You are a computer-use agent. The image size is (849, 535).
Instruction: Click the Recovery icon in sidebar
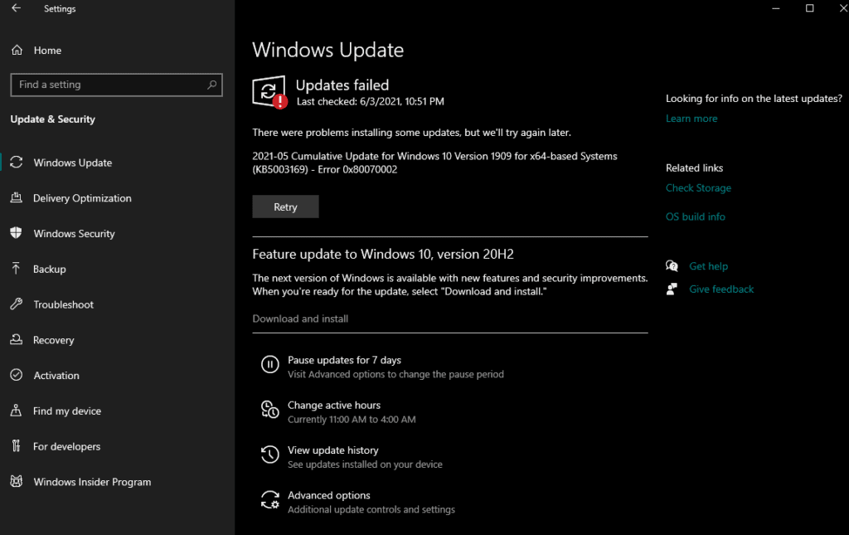click(16, 340)
